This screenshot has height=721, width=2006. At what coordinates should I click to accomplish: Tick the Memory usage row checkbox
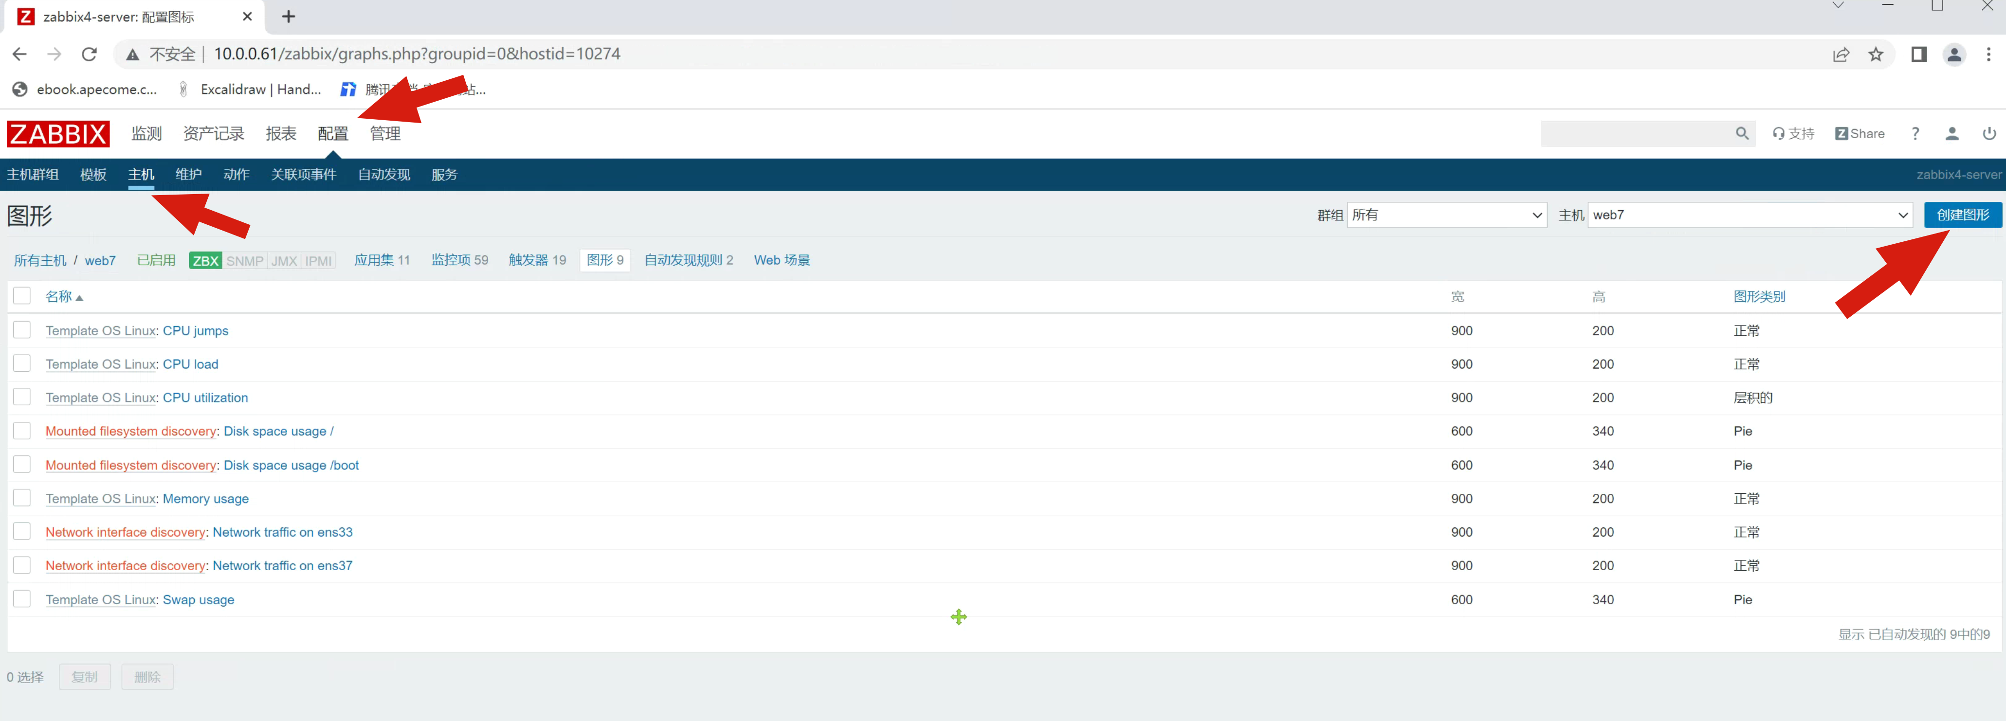pos(22,498)
